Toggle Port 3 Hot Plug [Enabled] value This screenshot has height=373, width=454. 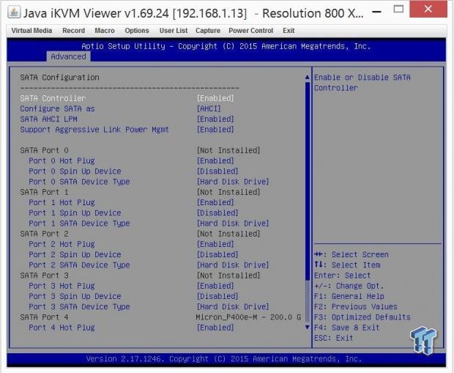tap(215, 286)
